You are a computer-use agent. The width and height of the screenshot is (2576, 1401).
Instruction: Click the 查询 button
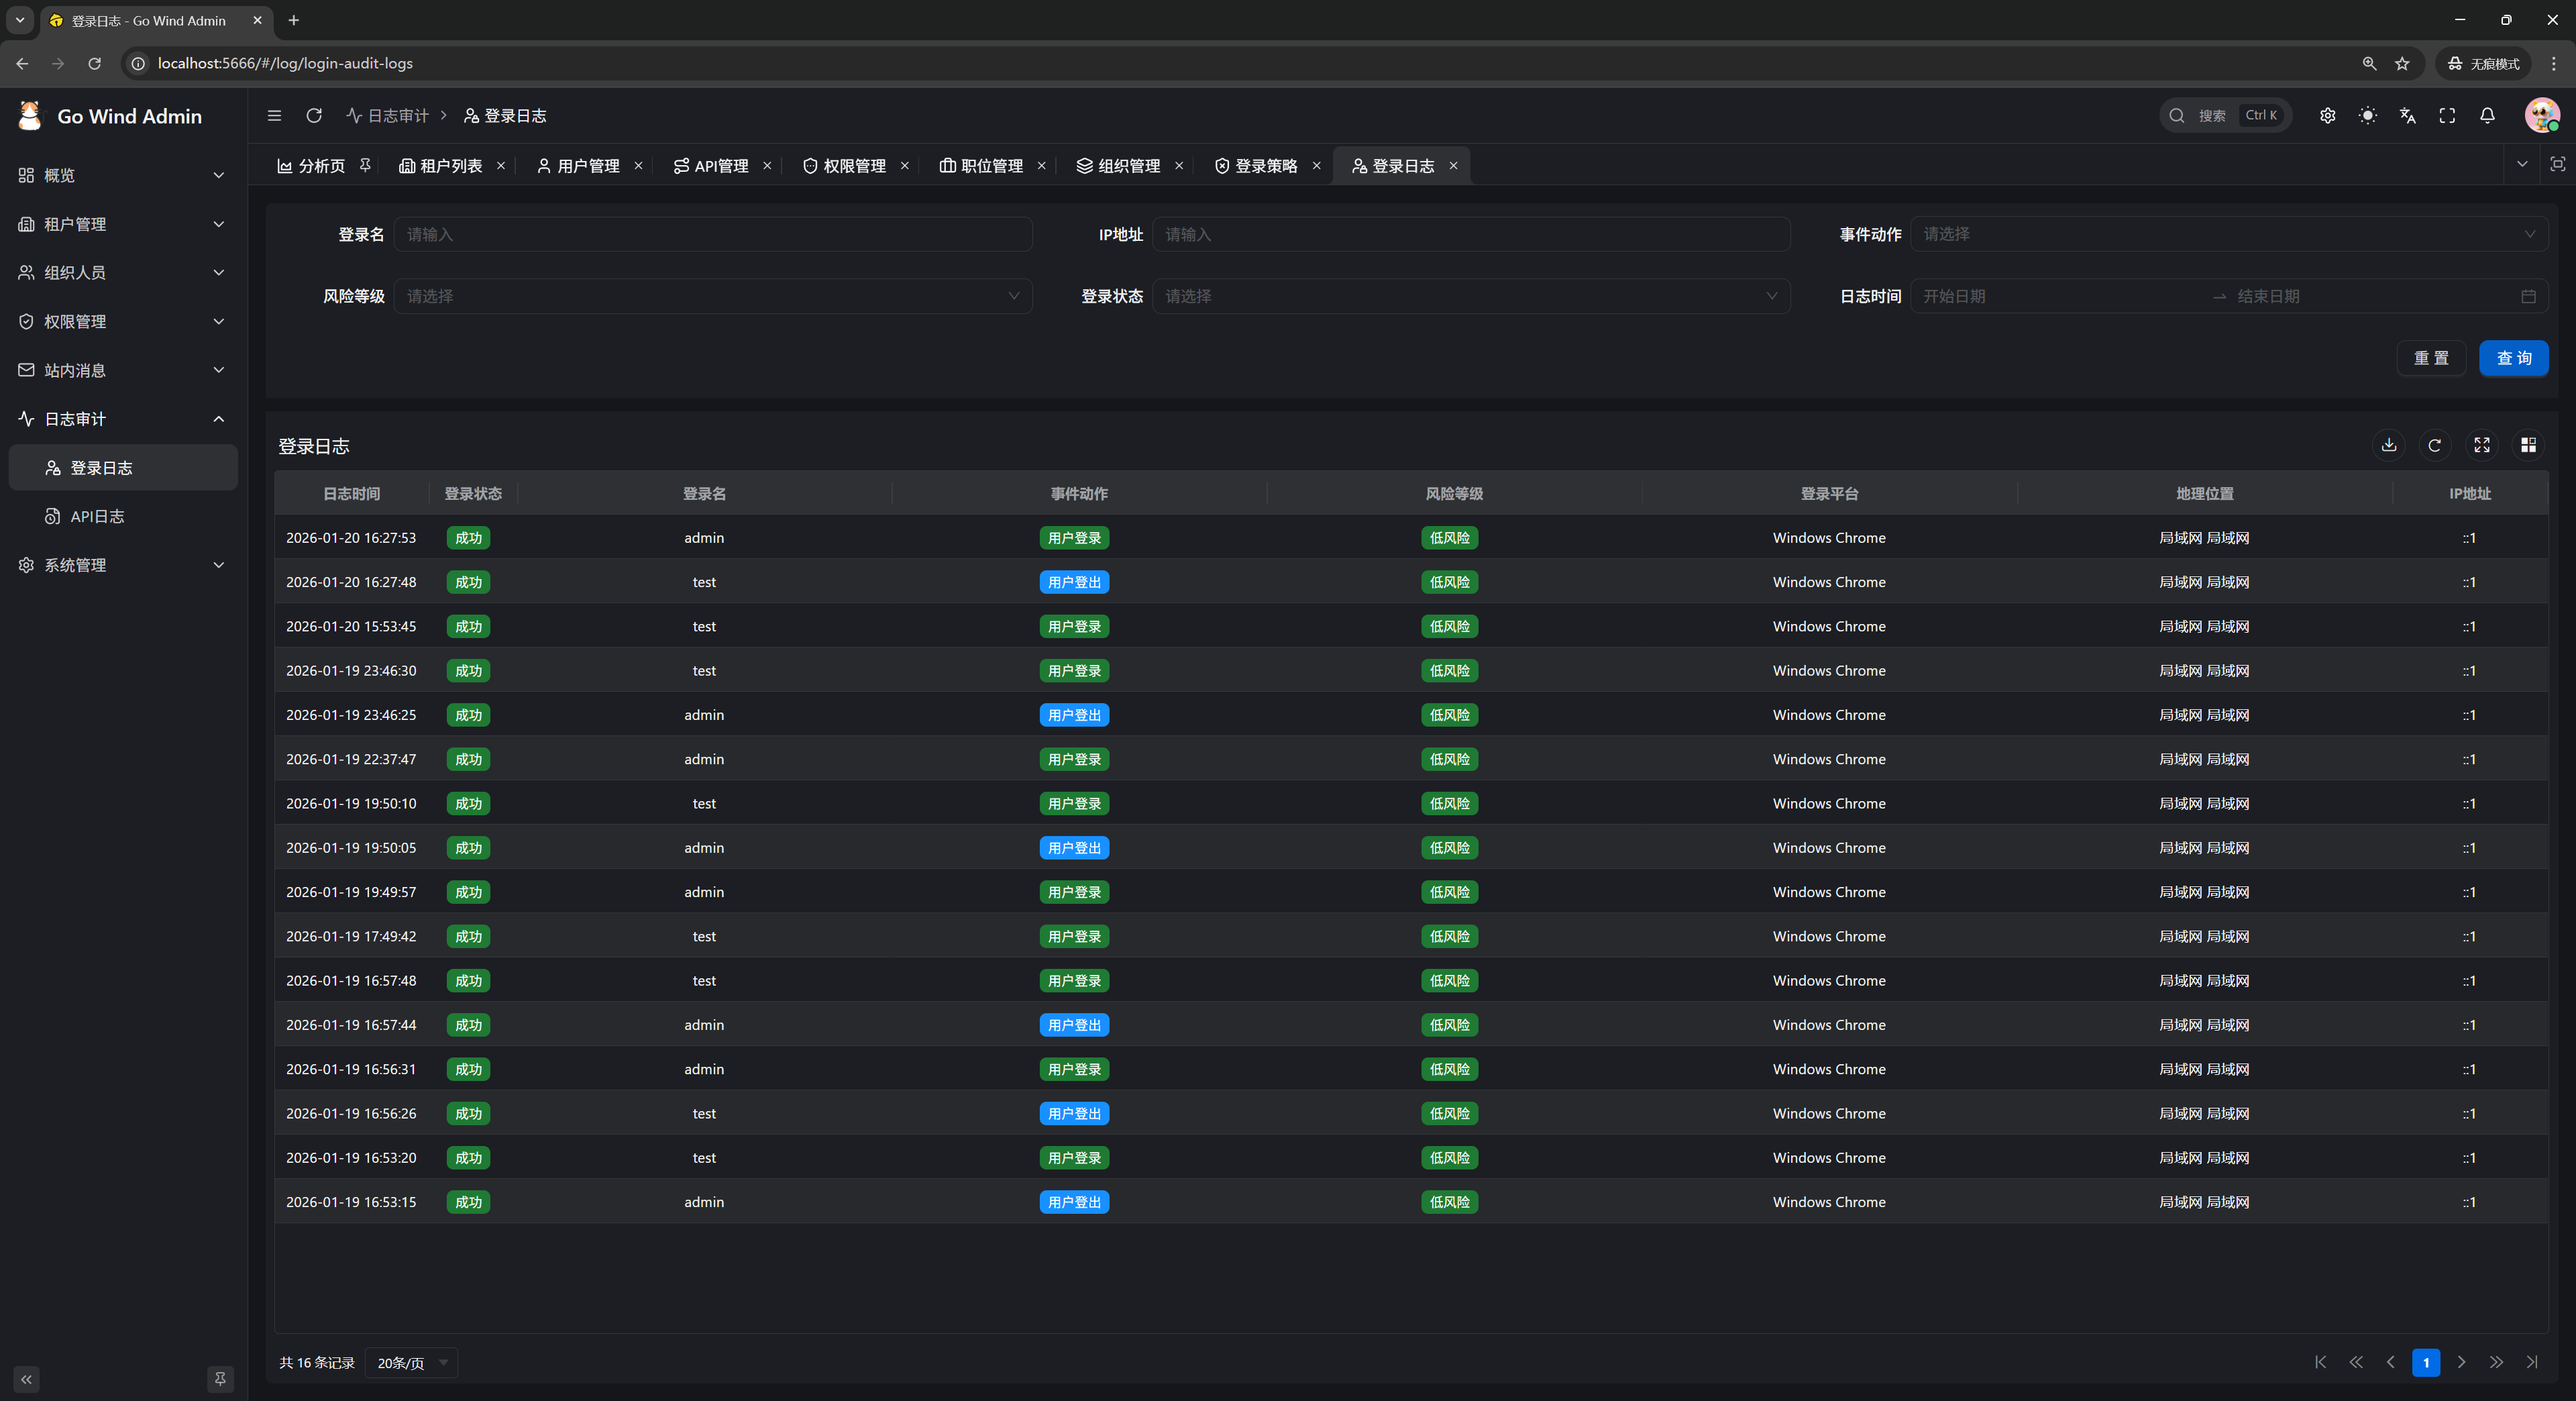(x=2513, y=358)
